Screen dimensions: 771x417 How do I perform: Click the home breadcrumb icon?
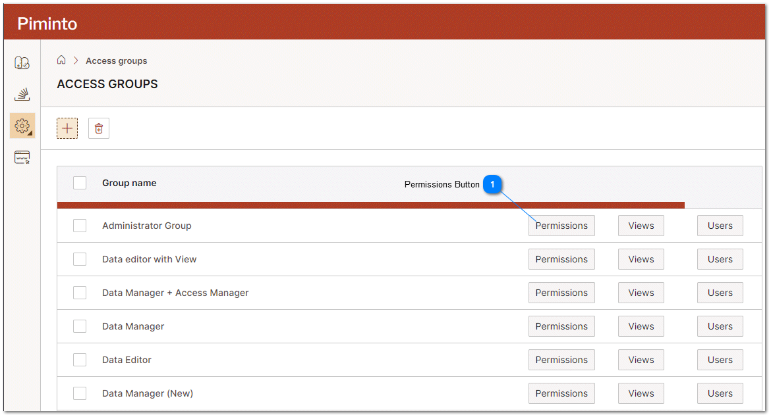(61, 60)
